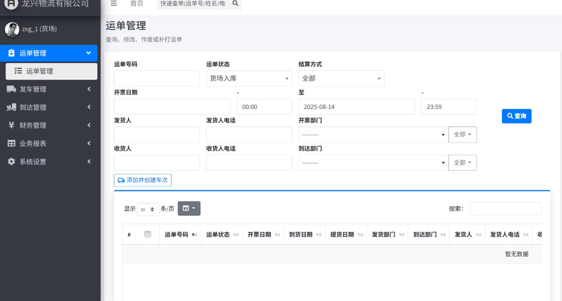
Task: Click the zxg_1 user avatar
Action: tap(12, 29)
